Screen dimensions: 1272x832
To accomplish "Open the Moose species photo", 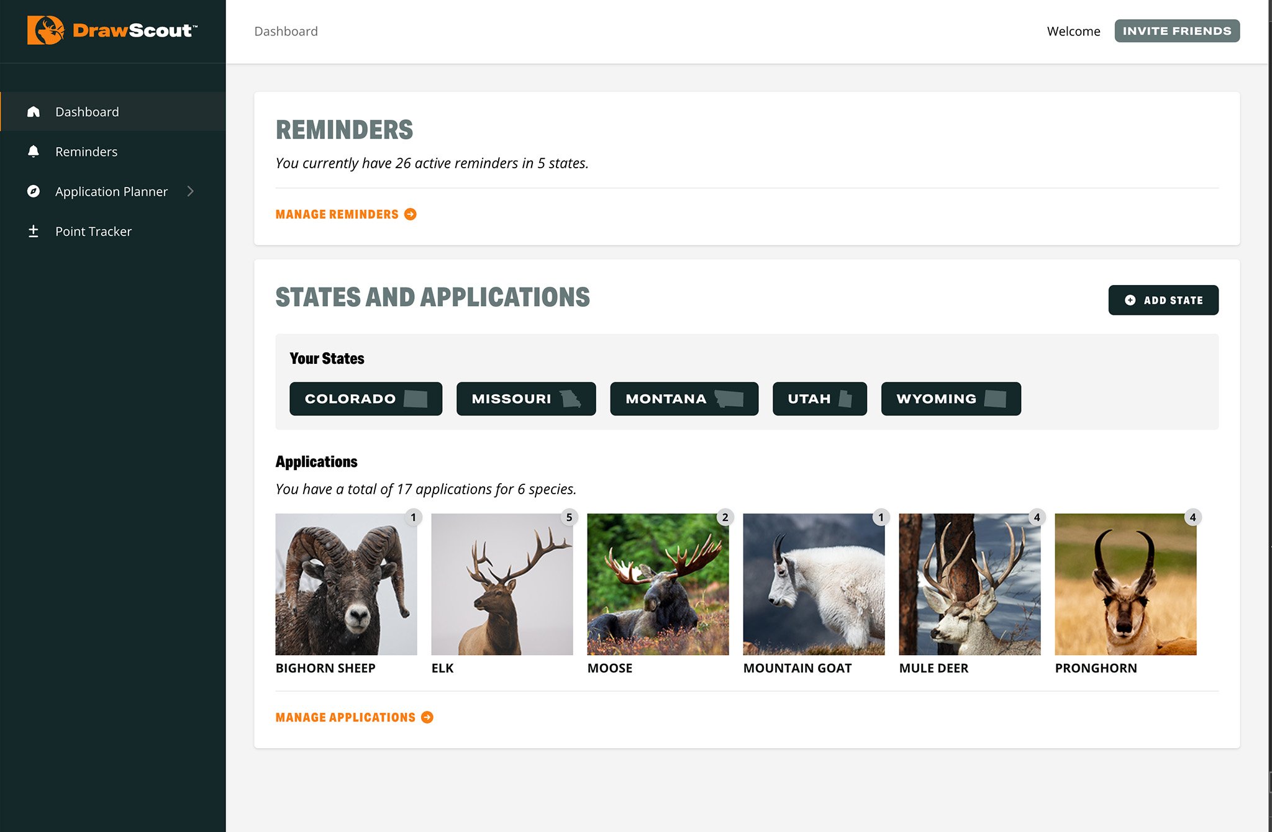I will (658, 584).
